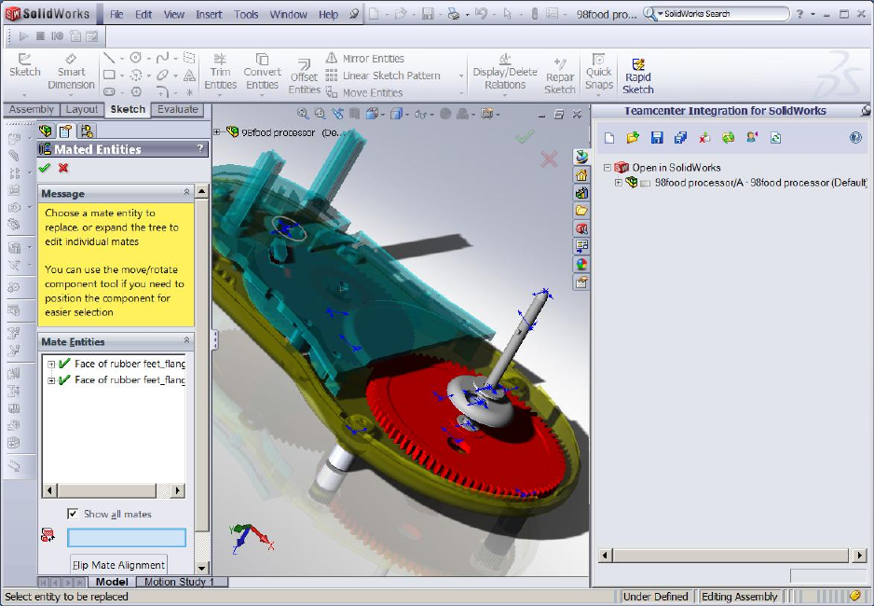Collapse Open in SolidWorks tree node
874x606 pixels.
pos(608,167)
